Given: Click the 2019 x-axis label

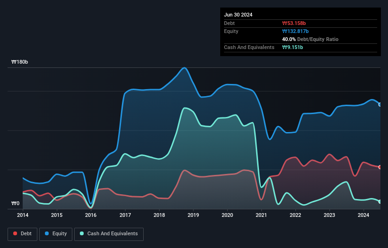Looking at the screenshot, I should tap(193, 215).
